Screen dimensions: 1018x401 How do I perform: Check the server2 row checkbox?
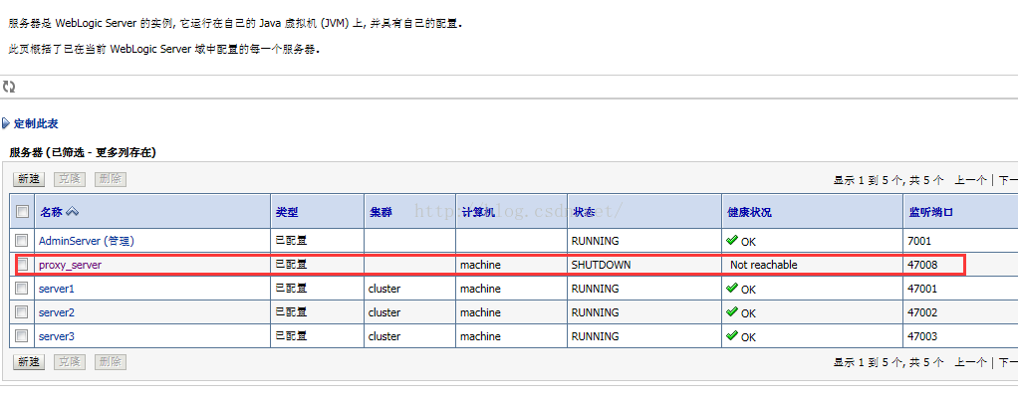22,312
